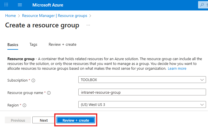Open ellipsis options beside page title

click(88, 25)
